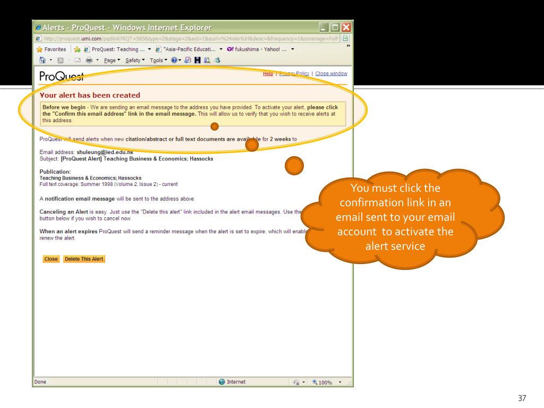The height and width of the screenshot is (408, 544).
Task: Open the zoom level dropdown arrow
Action: [340, 382]
